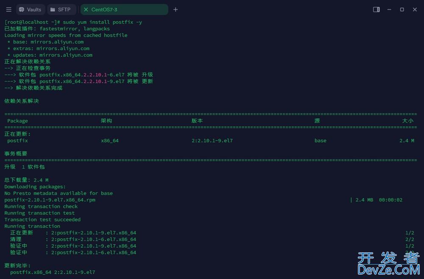This screenshot has width=424, height=279.
Task: Click the command 'sudo yum install postfix -y'
Action: click(x=103, y=22)
